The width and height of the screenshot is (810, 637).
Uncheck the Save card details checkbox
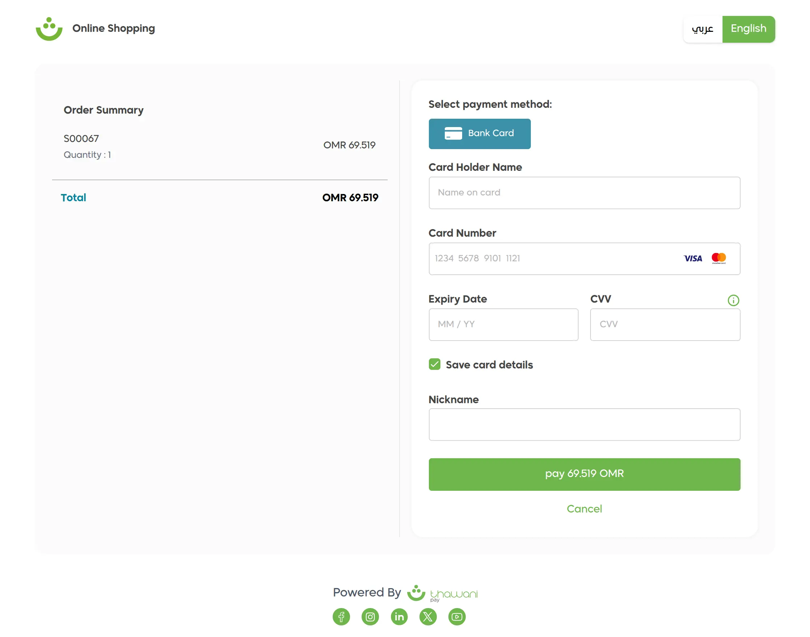[434, 364]
